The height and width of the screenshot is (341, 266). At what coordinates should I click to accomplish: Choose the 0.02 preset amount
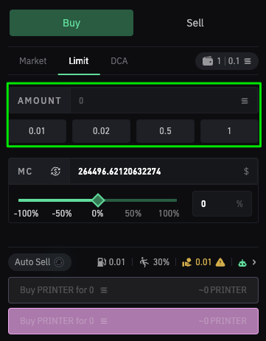click(x=101, y=131)
